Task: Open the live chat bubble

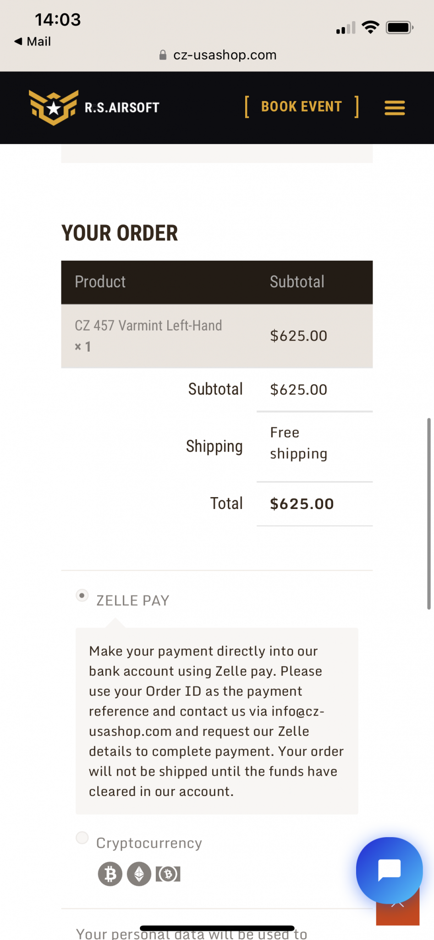Action: (389, 870)
